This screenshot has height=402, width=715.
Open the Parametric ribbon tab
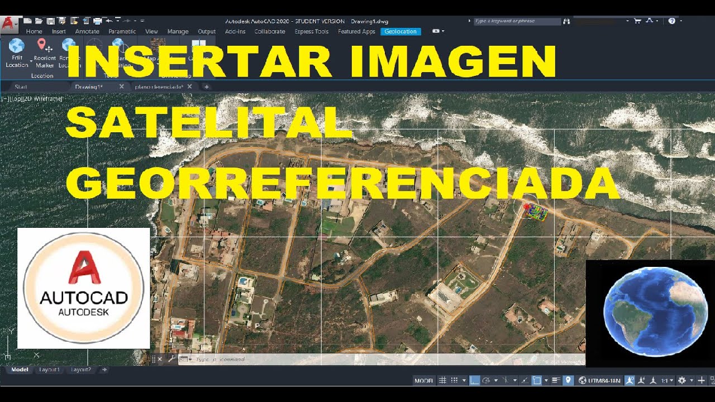pos(122,31)
